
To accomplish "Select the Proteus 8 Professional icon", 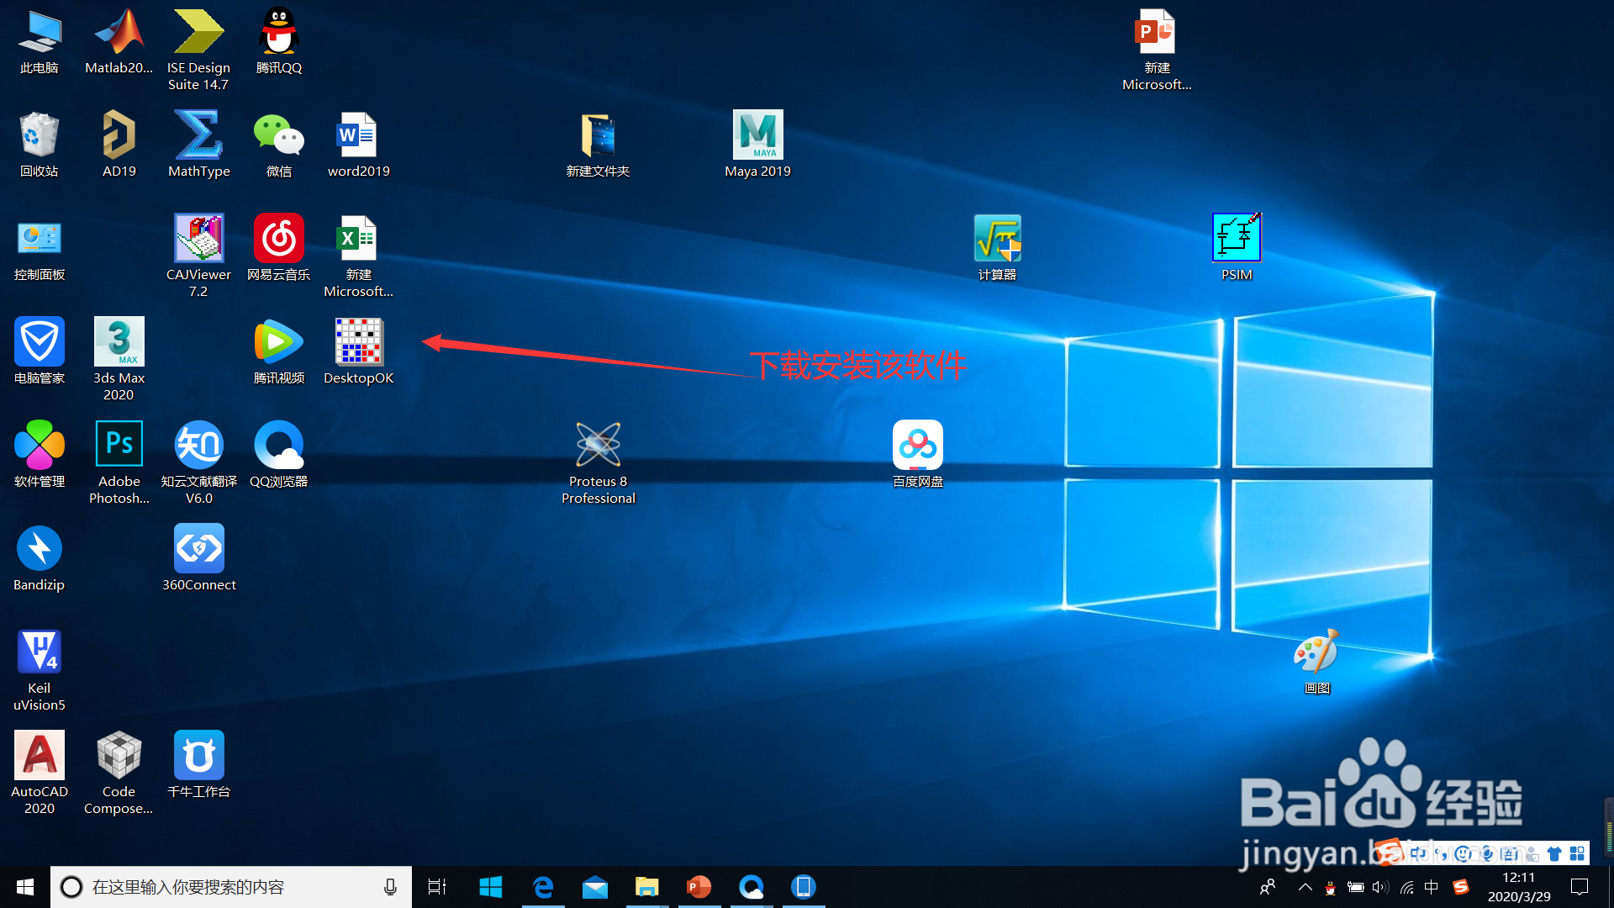I will pyautogui.click(x=598, y=446).
